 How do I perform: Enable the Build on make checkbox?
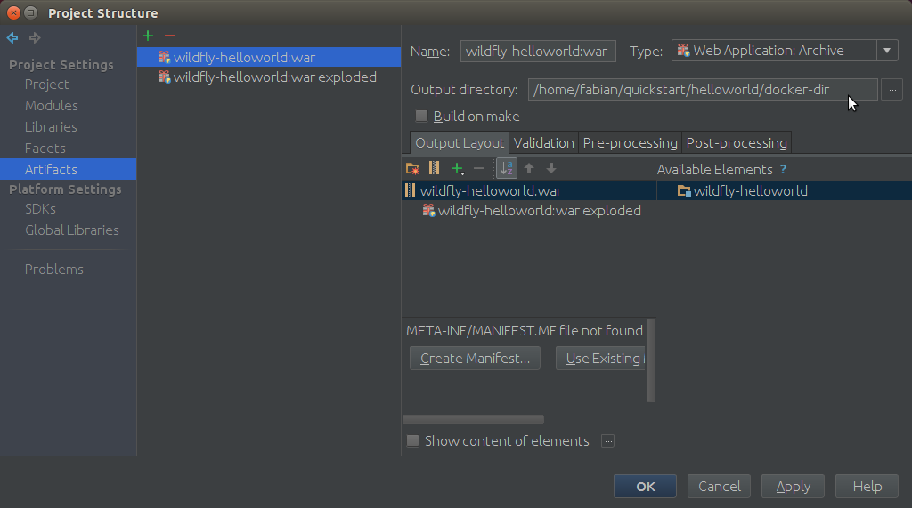coord(422,117)
